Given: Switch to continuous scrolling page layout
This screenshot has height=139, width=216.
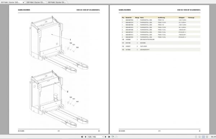Looking at the screenshot, I should click(x=199, y=137).
